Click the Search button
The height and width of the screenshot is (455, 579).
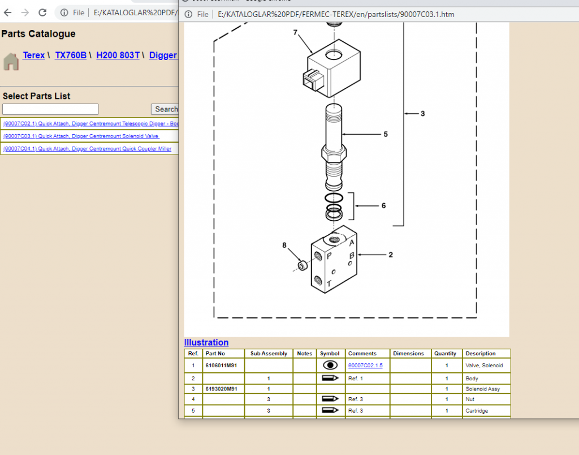tap(165, 109)
